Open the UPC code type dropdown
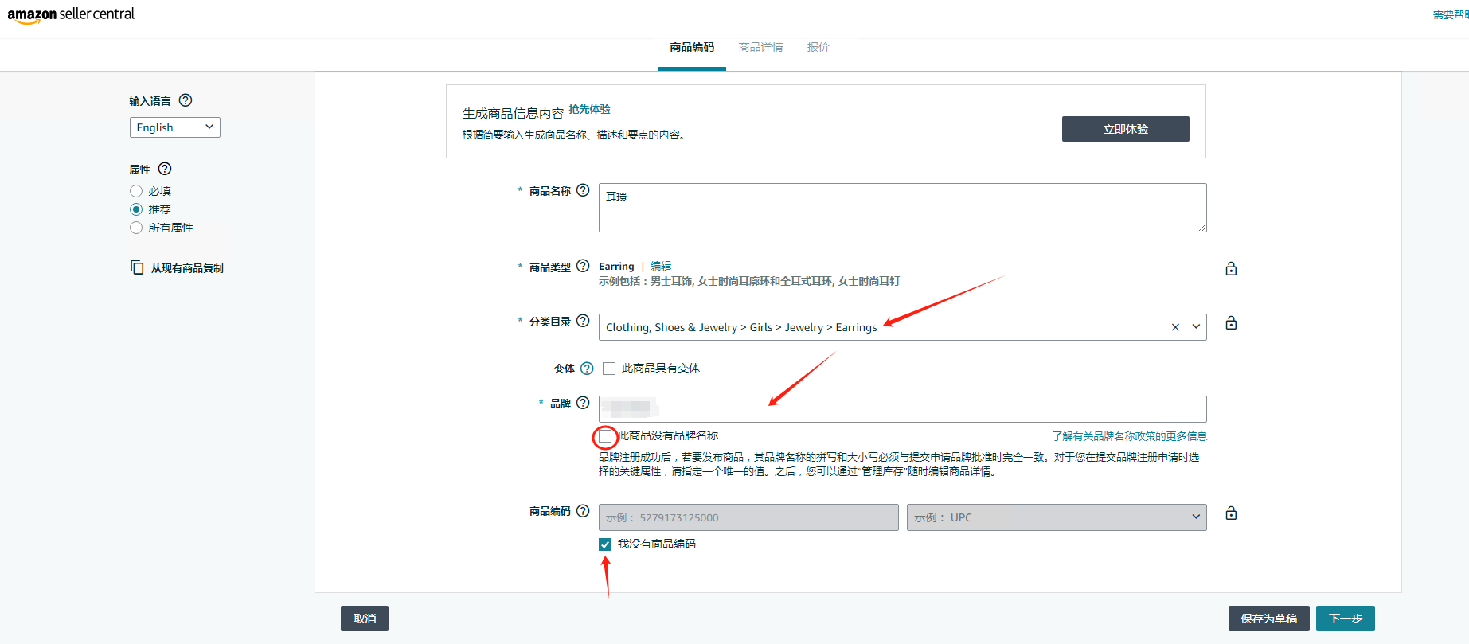The height and width of the screenshot is (644, 1469). pos(1057,517)
